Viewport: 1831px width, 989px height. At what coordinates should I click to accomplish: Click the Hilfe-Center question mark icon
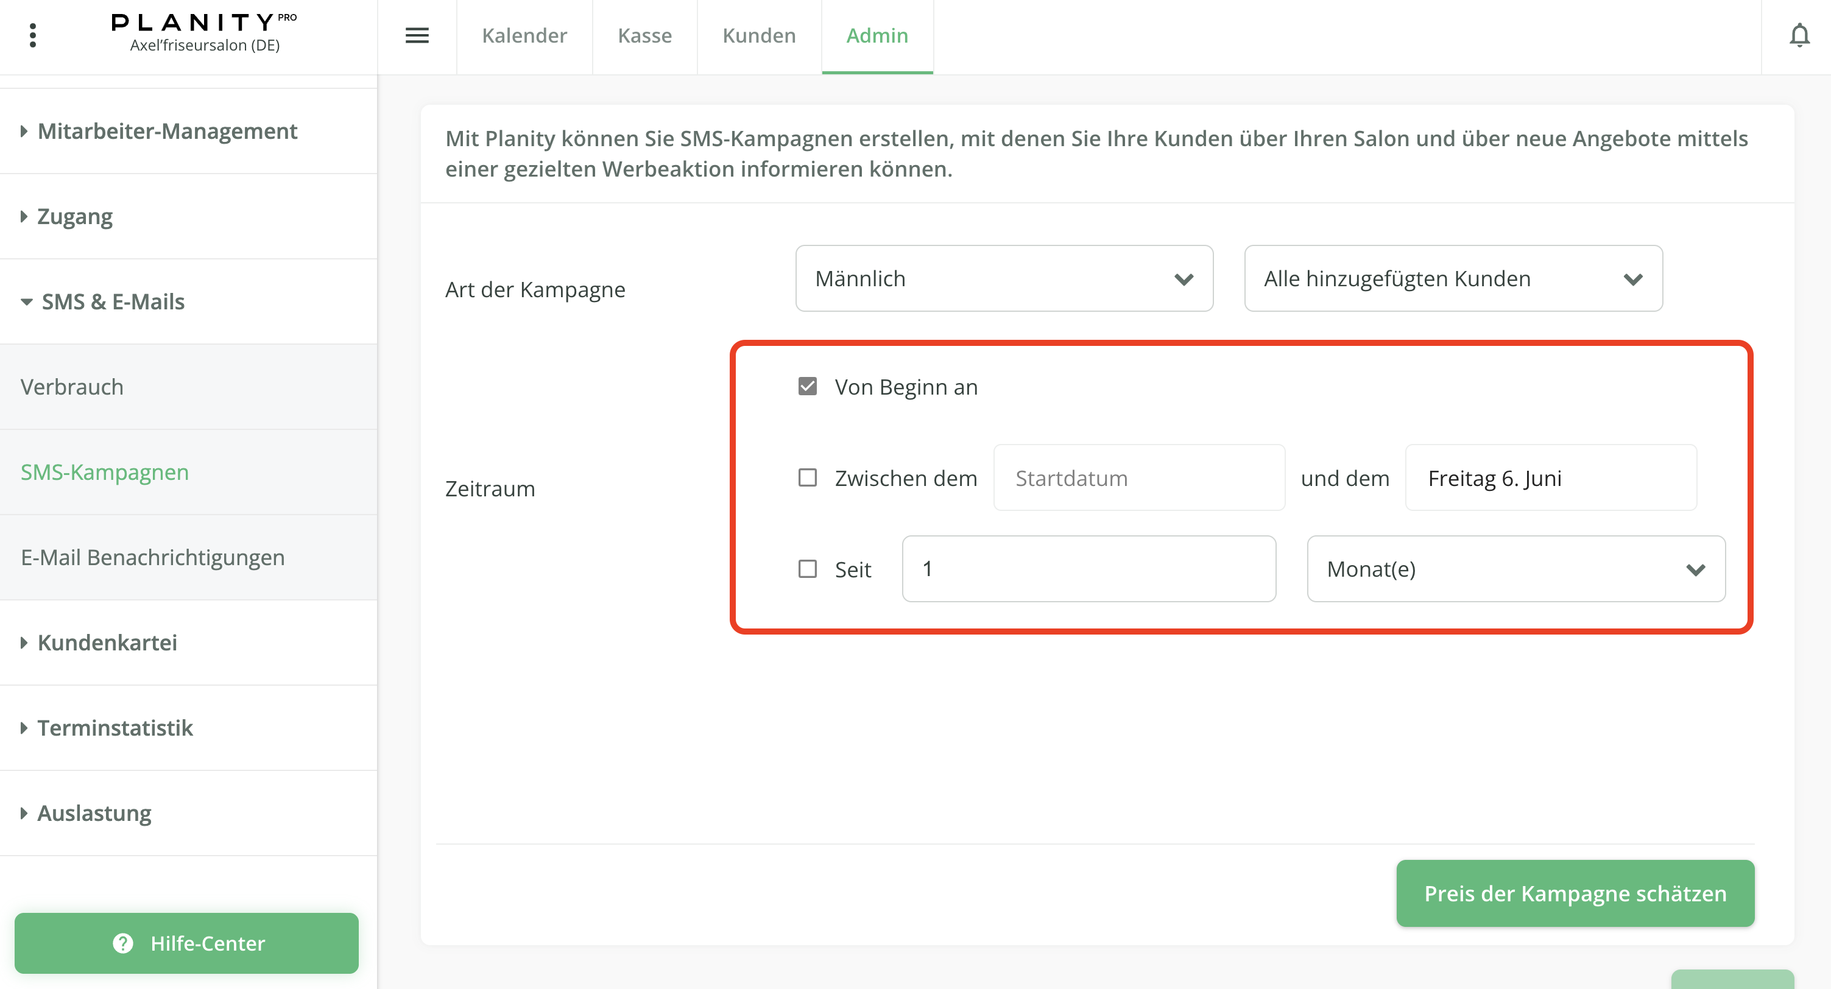coord(123,943)
